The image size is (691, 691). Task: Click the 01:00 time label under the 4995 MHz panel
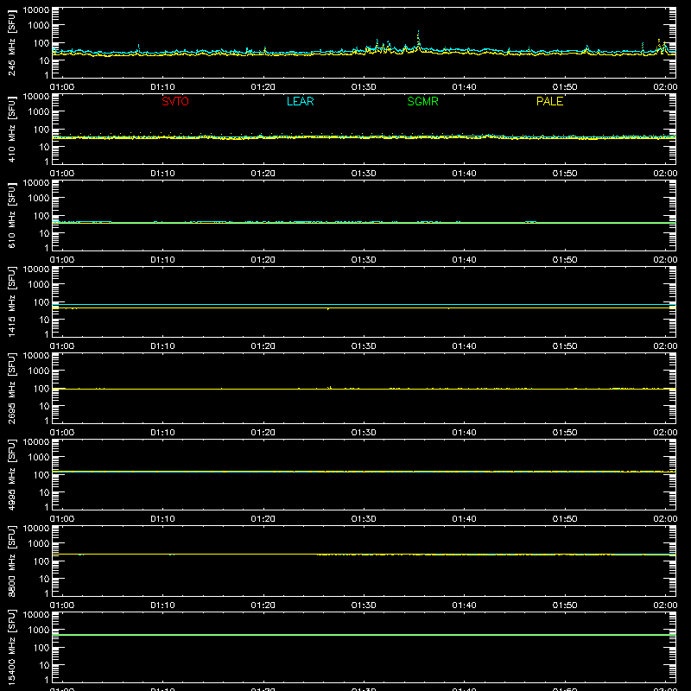tap(62, 519)
